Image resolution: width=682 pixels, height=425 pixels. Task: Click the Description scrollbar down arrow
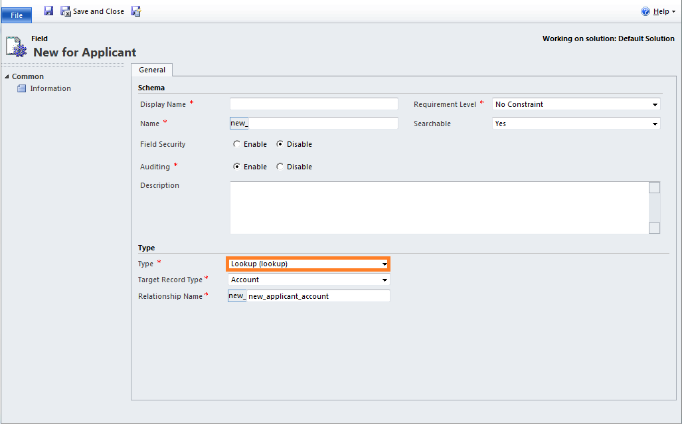[x=654, y=228]
